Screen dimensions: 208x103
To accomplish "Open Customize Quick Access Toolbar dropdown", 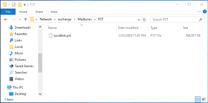I will click(x=24, y=5).
